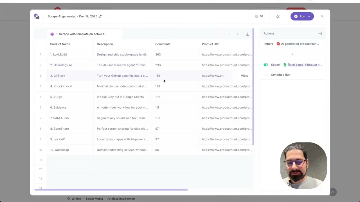Click the Comments column header
Screen dimensions: 360x202
pyautogui.click(x=175, y=44)
